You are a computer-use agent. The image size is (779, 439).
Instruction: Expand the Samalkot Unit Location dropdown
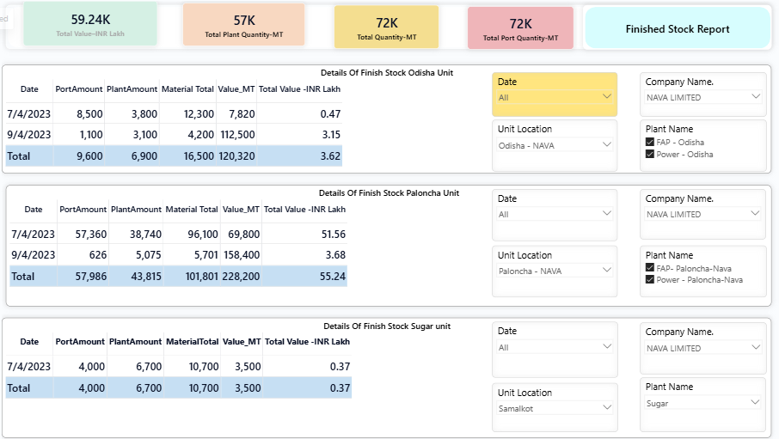606,408
